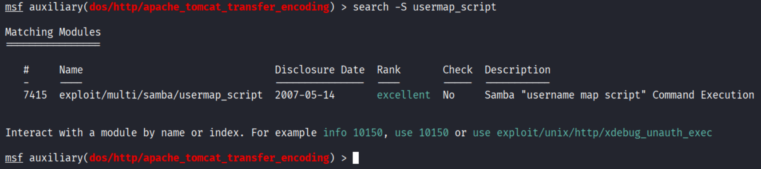Click the Samba 'username map script' description

(619, 95)
